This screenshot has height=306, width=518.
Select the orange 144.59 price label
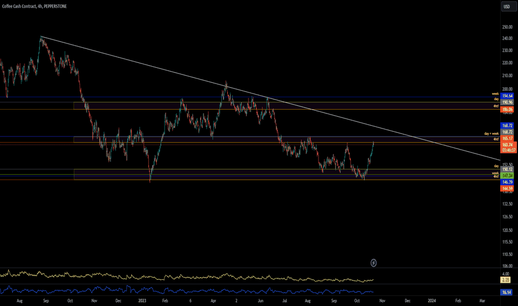pyautogui.click(x=507, y=189)
